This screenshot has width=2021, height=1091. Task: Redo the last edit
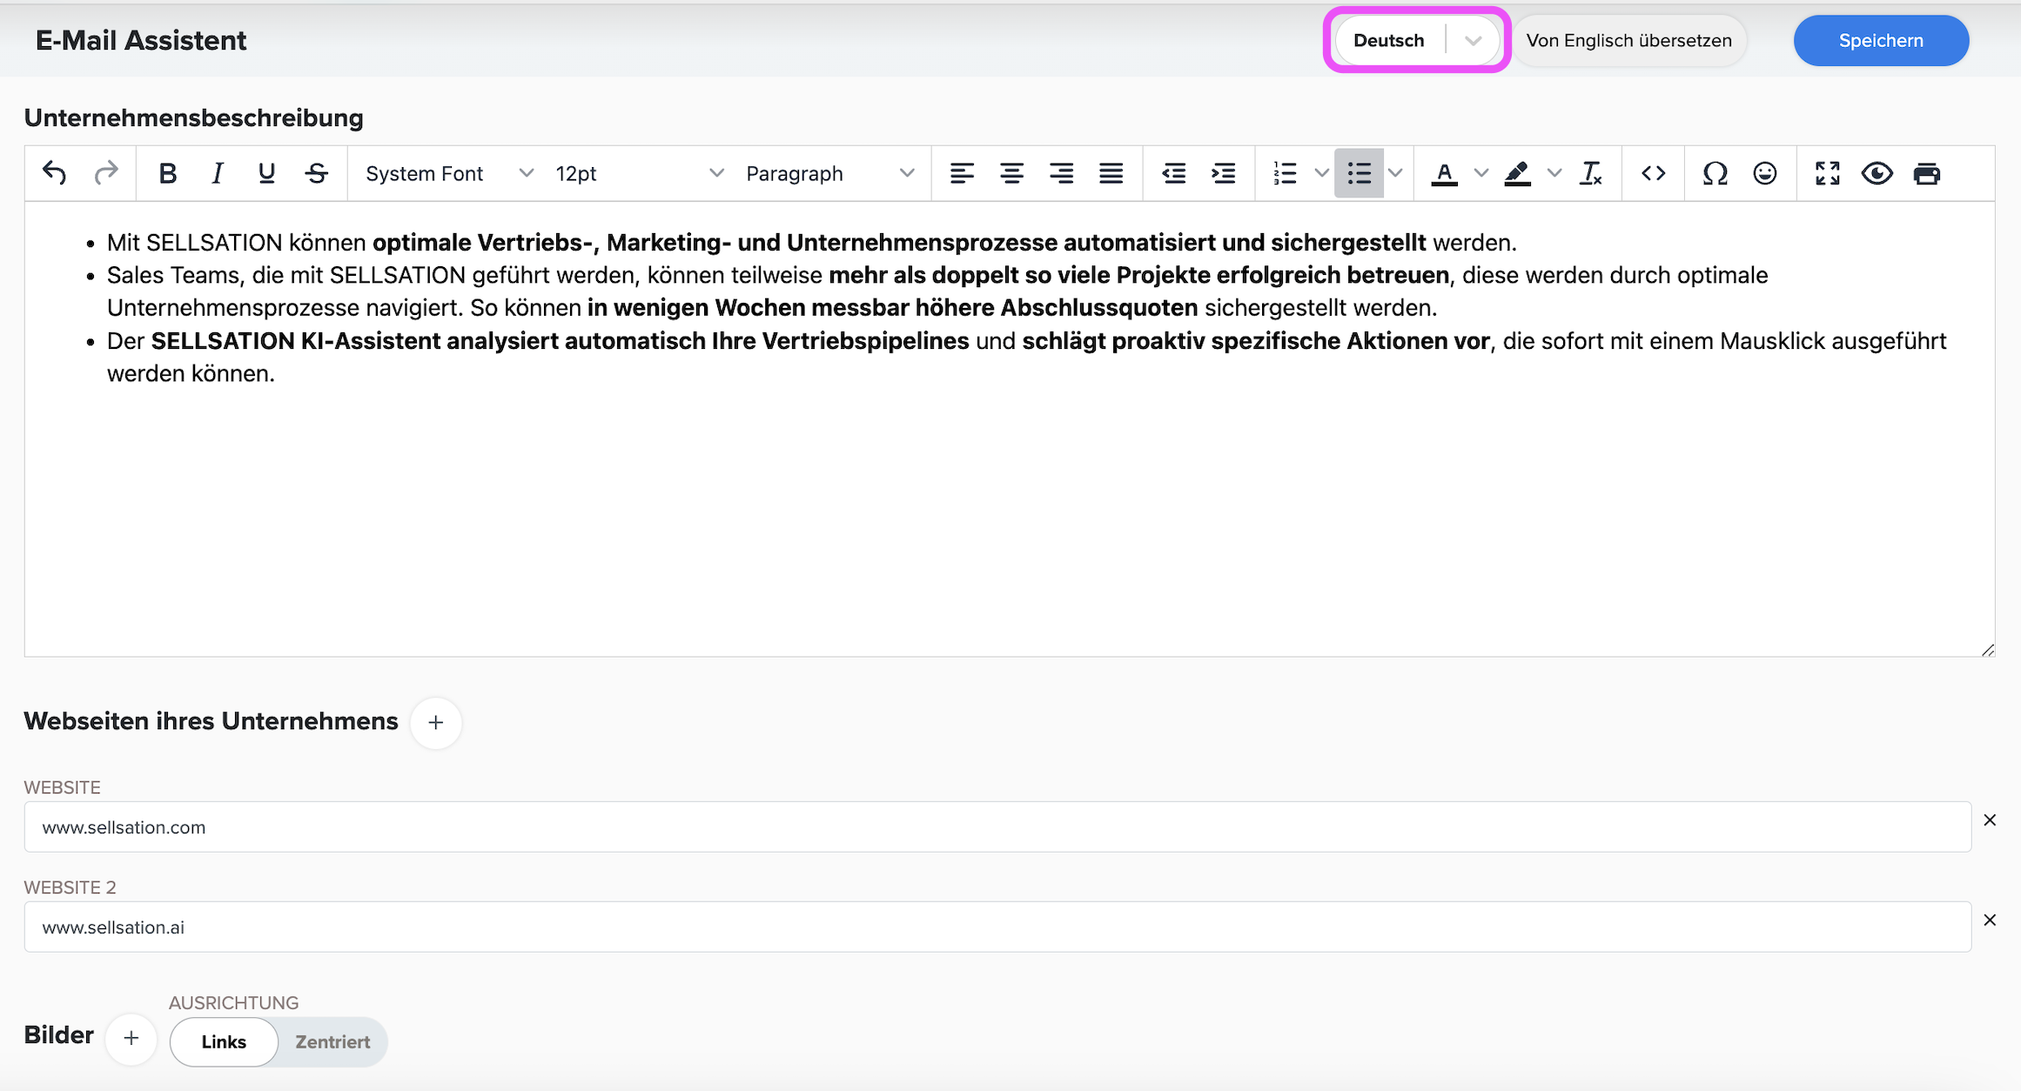[105, 173]
